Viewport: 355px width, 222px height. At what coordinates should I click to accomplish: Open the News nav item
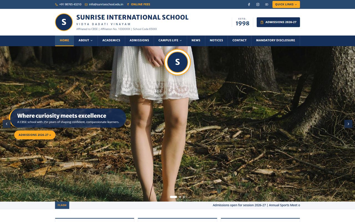coord(196,41)
